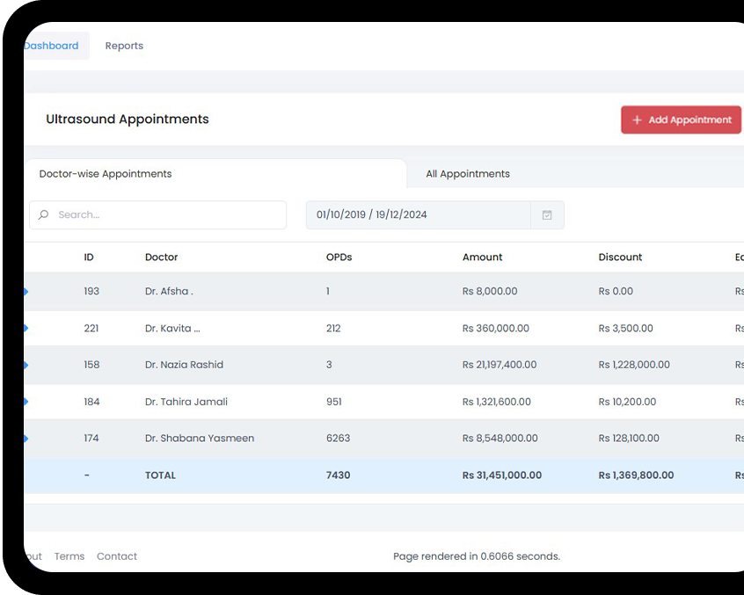744x595 pixels.
Task: Sort the table by the ID column header
Action: click(x=89, y=258)
